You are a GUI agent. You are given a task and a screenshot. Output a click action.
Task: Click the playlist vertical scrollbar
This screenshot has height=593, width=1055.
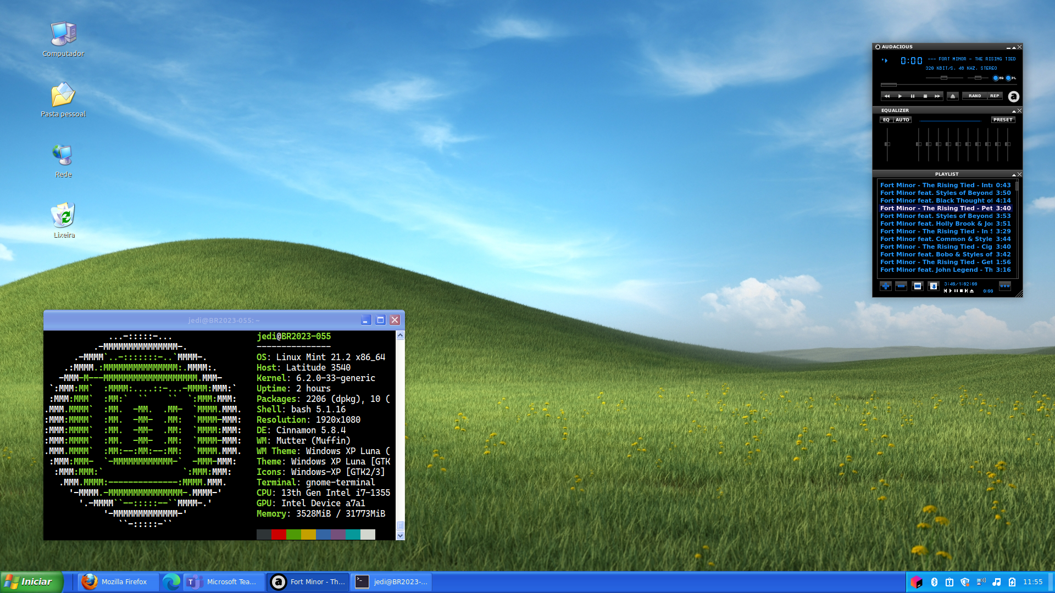tap(1017, 229)
